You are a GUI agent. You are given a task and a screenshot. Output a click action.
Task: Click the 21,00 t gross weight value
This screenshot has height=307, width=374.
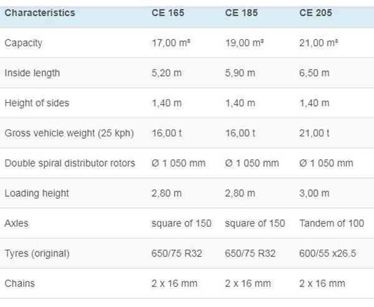(314, 133)
